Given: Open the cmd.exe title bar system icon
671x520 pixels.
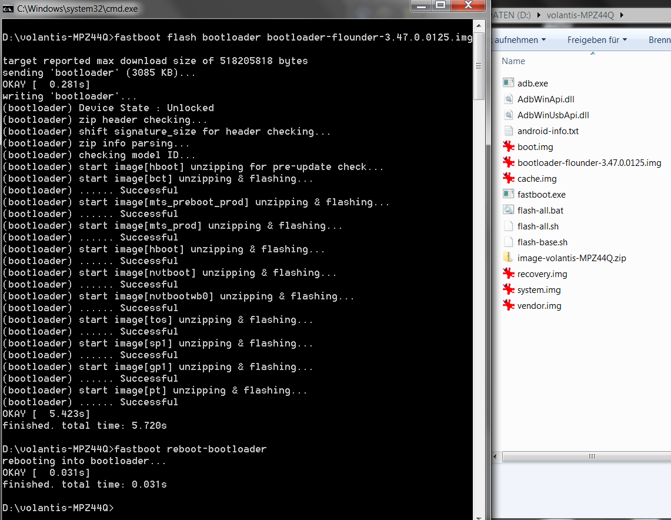Looking at the screenshot, I should (8, 9).
